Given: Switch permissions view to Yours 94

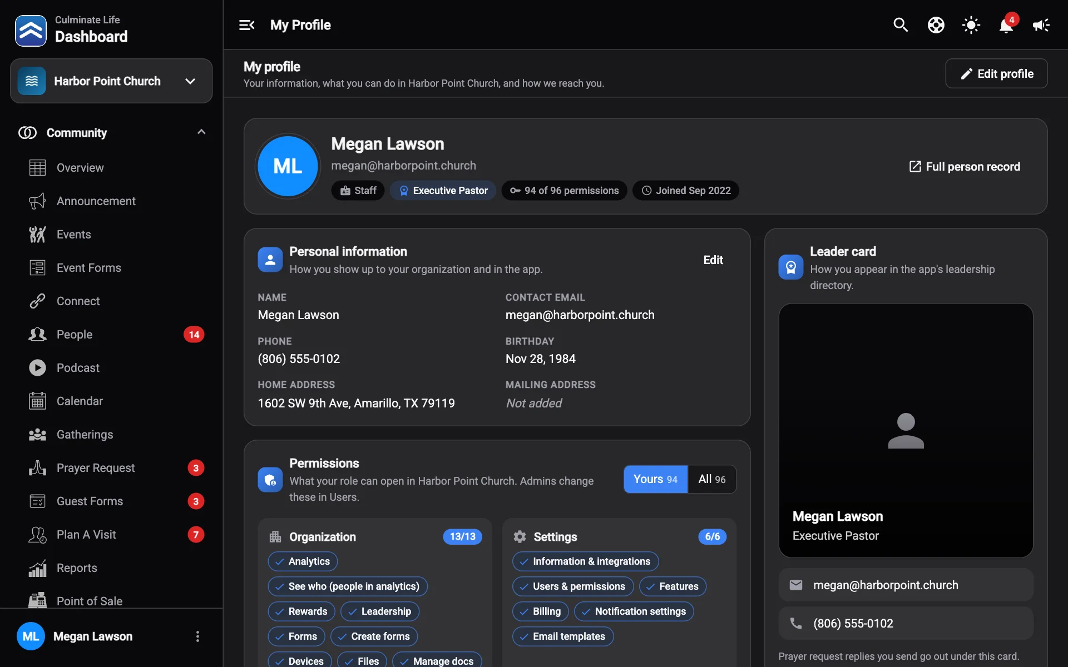Looking at the screenshot, I should click(655, 479).
